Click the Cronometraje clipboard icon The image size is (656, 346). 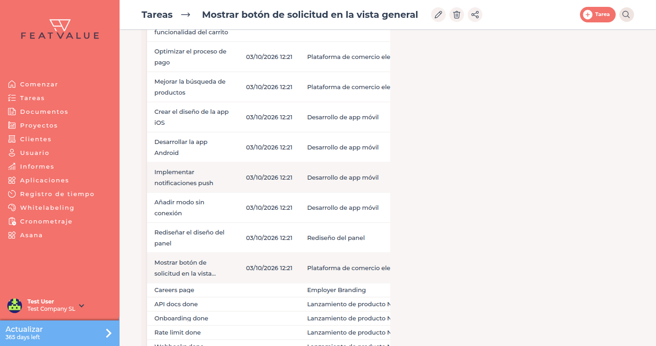pos(12,221)
